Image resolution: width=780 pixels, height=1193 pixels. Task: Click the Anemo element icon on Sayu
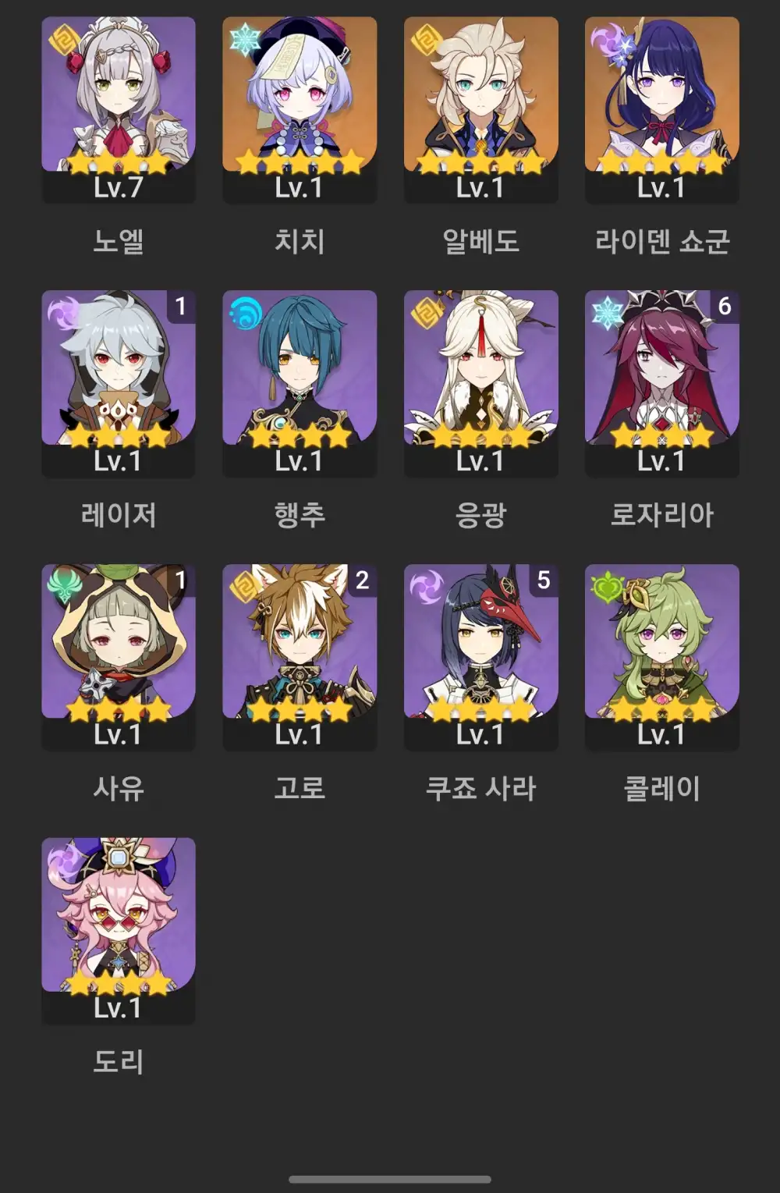tap(64, 587)
